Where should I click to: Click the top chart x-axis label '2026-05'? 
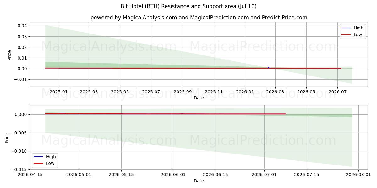pos(306,92)
